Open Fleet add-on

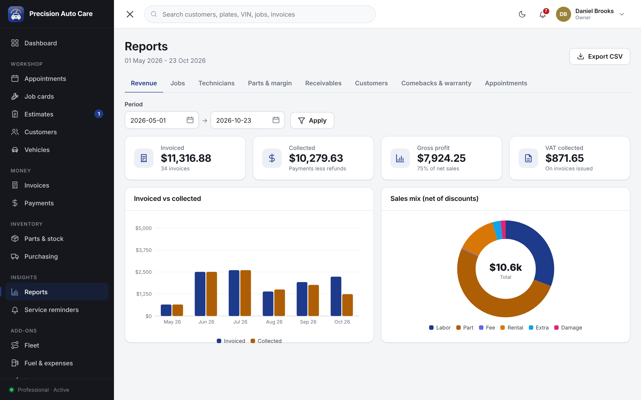point(57,345)
